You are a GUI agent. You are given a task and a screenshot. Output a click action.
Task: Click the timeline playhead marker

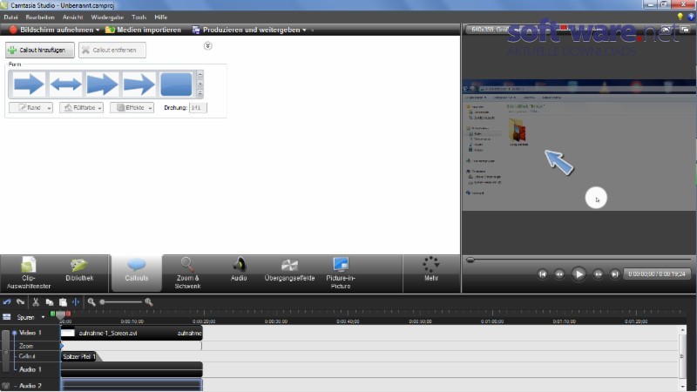click(x=60, y=315)
